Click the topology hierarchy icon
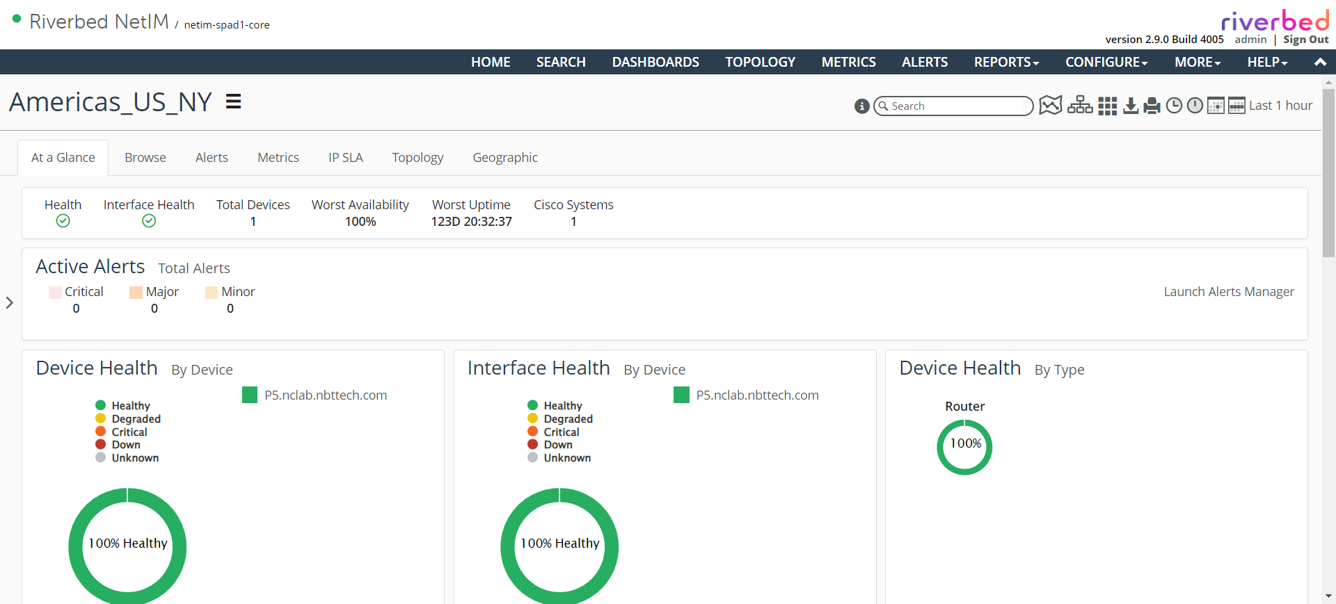The height and width of the screenshot is (604, 1336). pyautogui.click(x=1079, y=106)
